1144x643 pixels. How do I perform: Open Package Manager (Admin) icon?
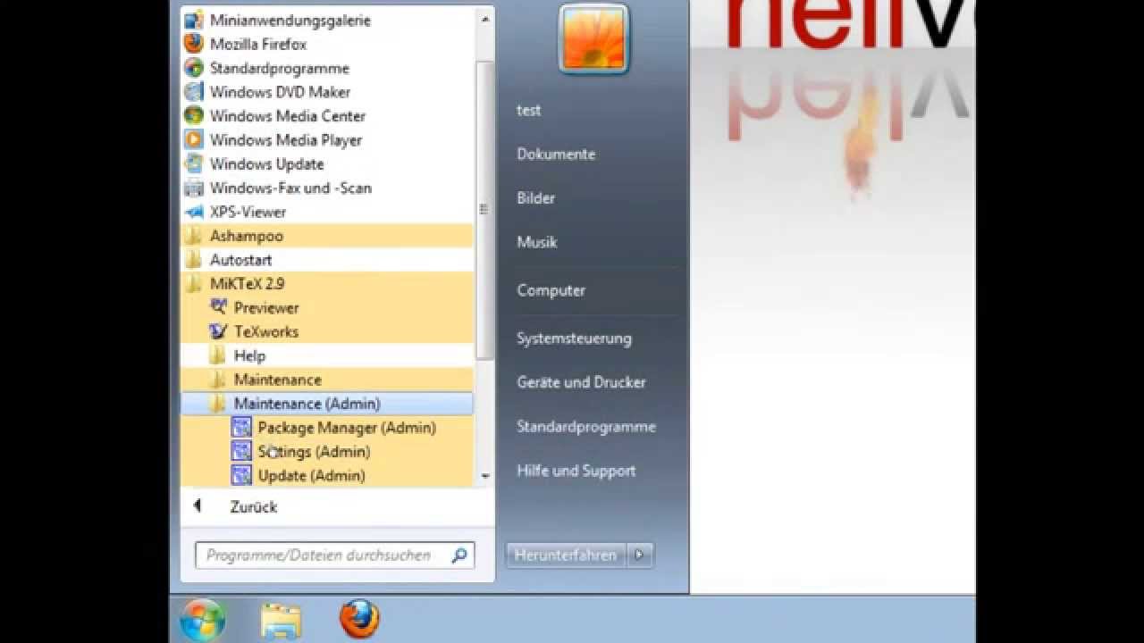coord(241,428)
